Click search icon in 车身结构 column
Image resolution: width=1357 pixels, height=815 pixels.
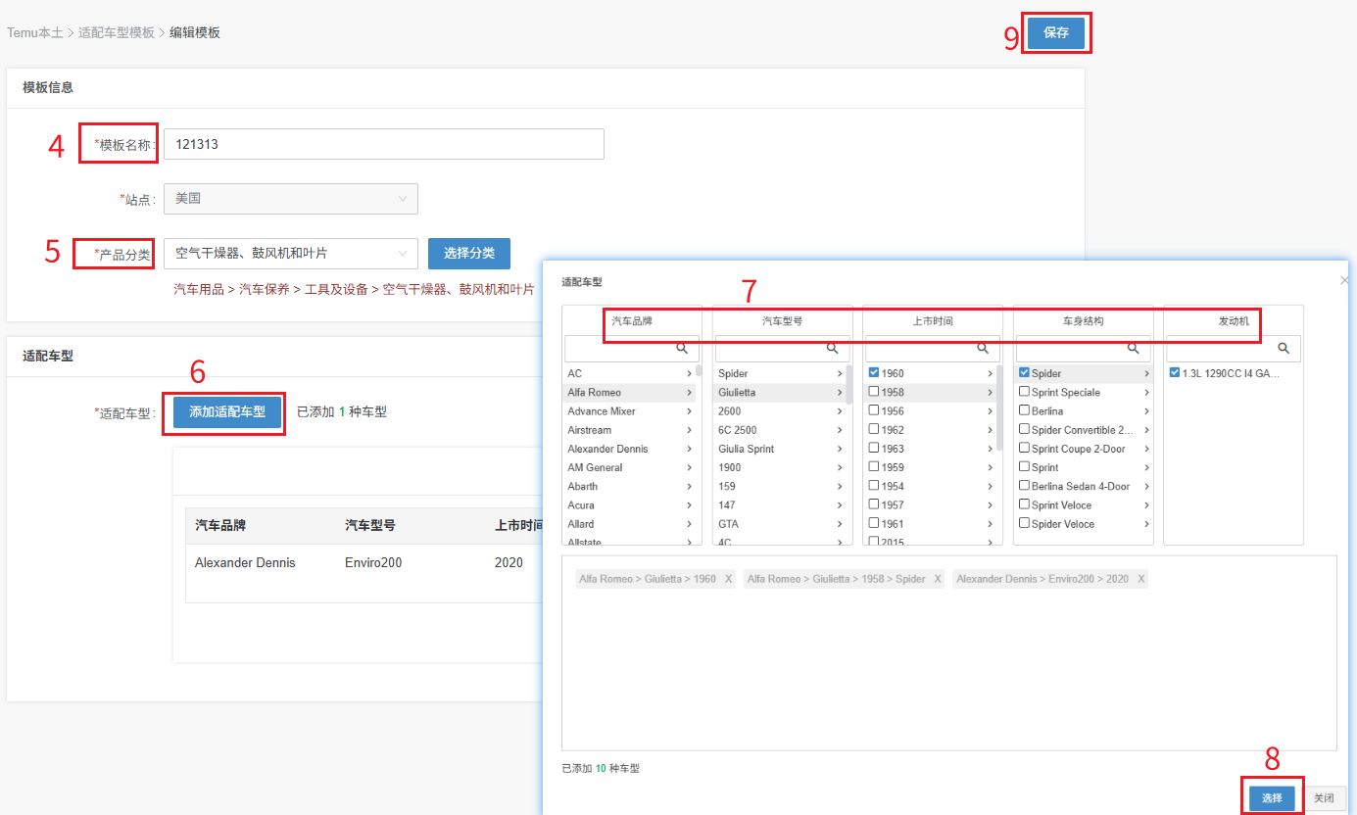[1134, 348]
